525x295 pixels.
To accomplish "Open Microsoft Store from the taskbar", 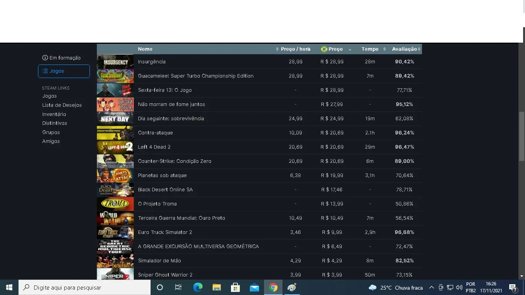I will [x=235, y=287].
